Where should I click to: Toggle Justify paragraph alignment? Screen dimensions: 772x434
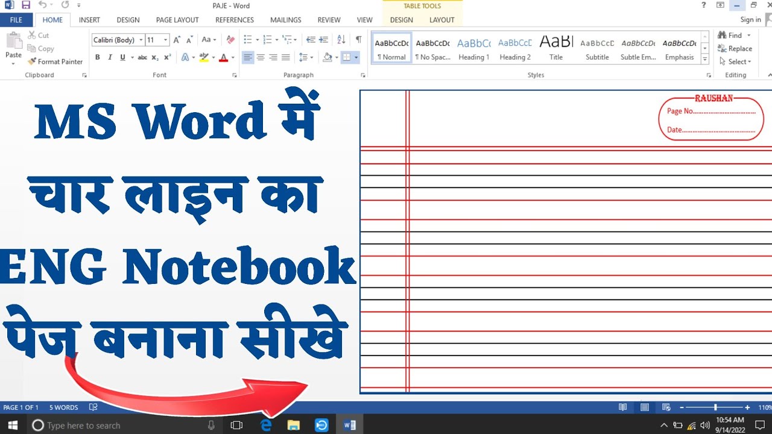coord(286,57)
